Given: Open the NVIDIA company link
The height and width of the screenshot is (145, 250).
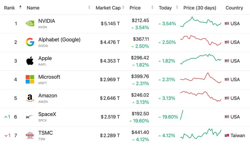Looking at the screenshot, I should point(47,21).
